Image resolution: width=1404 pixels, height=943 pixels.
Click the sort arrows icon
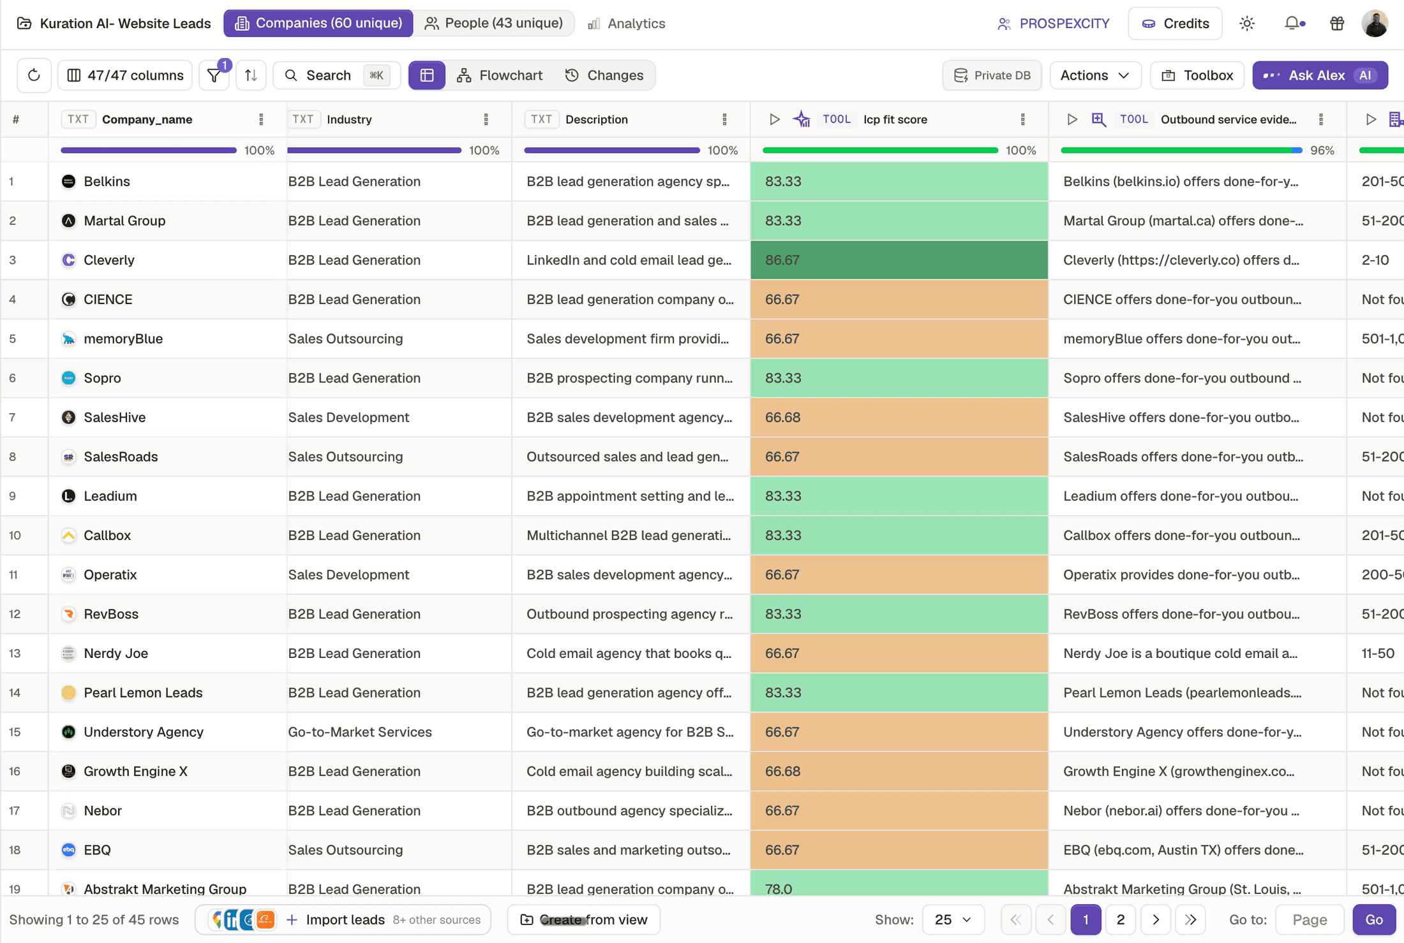tap(251, 75)
